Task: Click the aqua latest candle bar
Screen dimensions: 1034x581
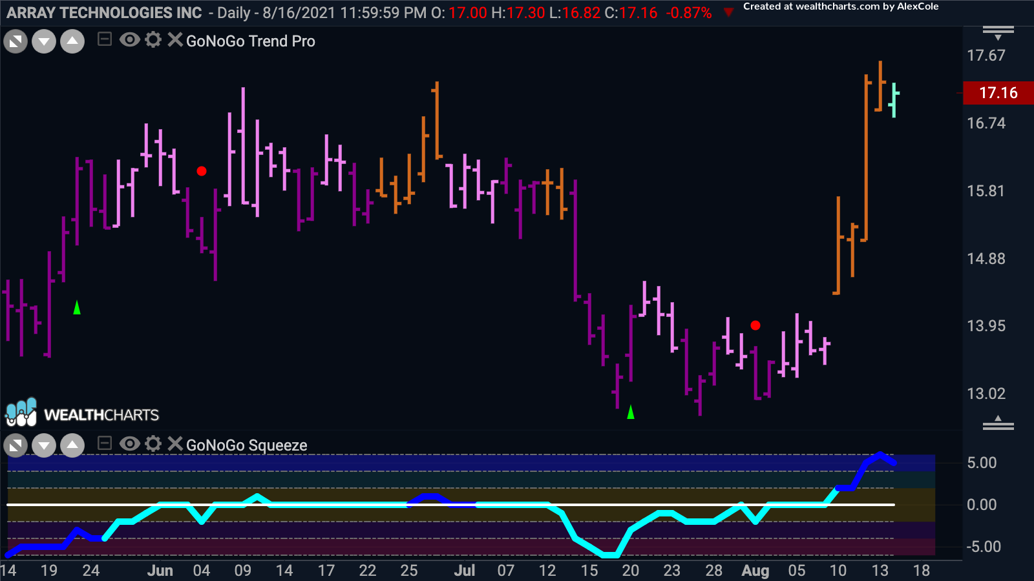Action: click(x=894, y=99)
